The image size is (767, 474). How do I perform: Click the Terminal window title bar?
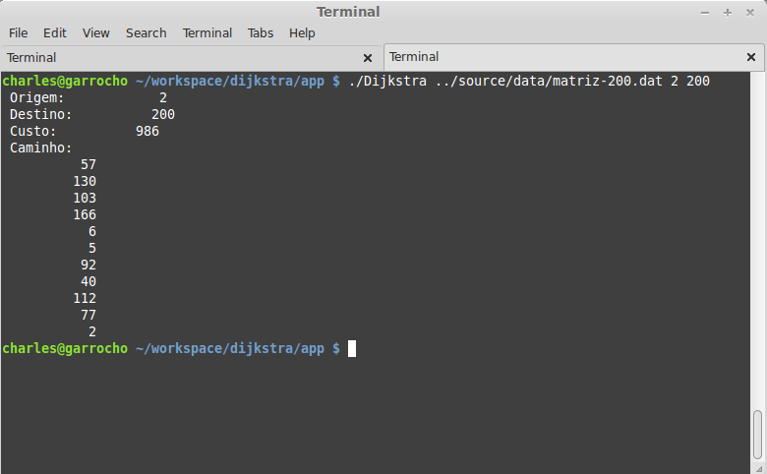(x=348, y=12)
